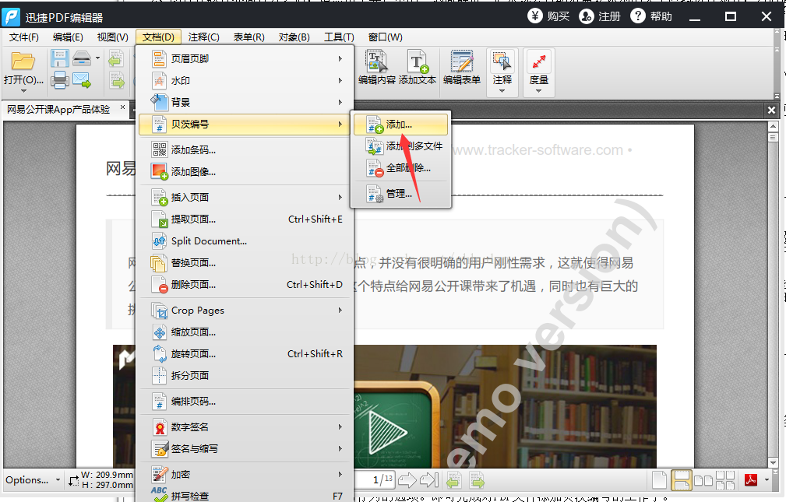Choose 添加图像... menu item
This screenshot has width=786, height=502.
(245, 172)
